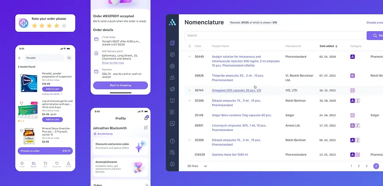The height and width of the screenshot is (186, 383).
Task: Tap the edit pencil next to Johnathan Blacksmith
Action: point(146,128)
